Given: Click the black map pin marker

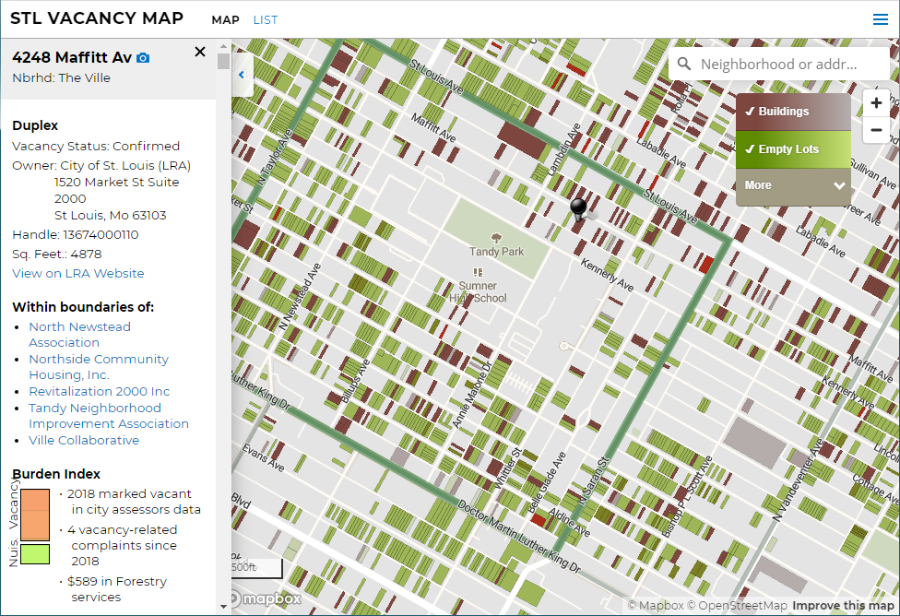Looking at the screenshot, I should 578,209.
